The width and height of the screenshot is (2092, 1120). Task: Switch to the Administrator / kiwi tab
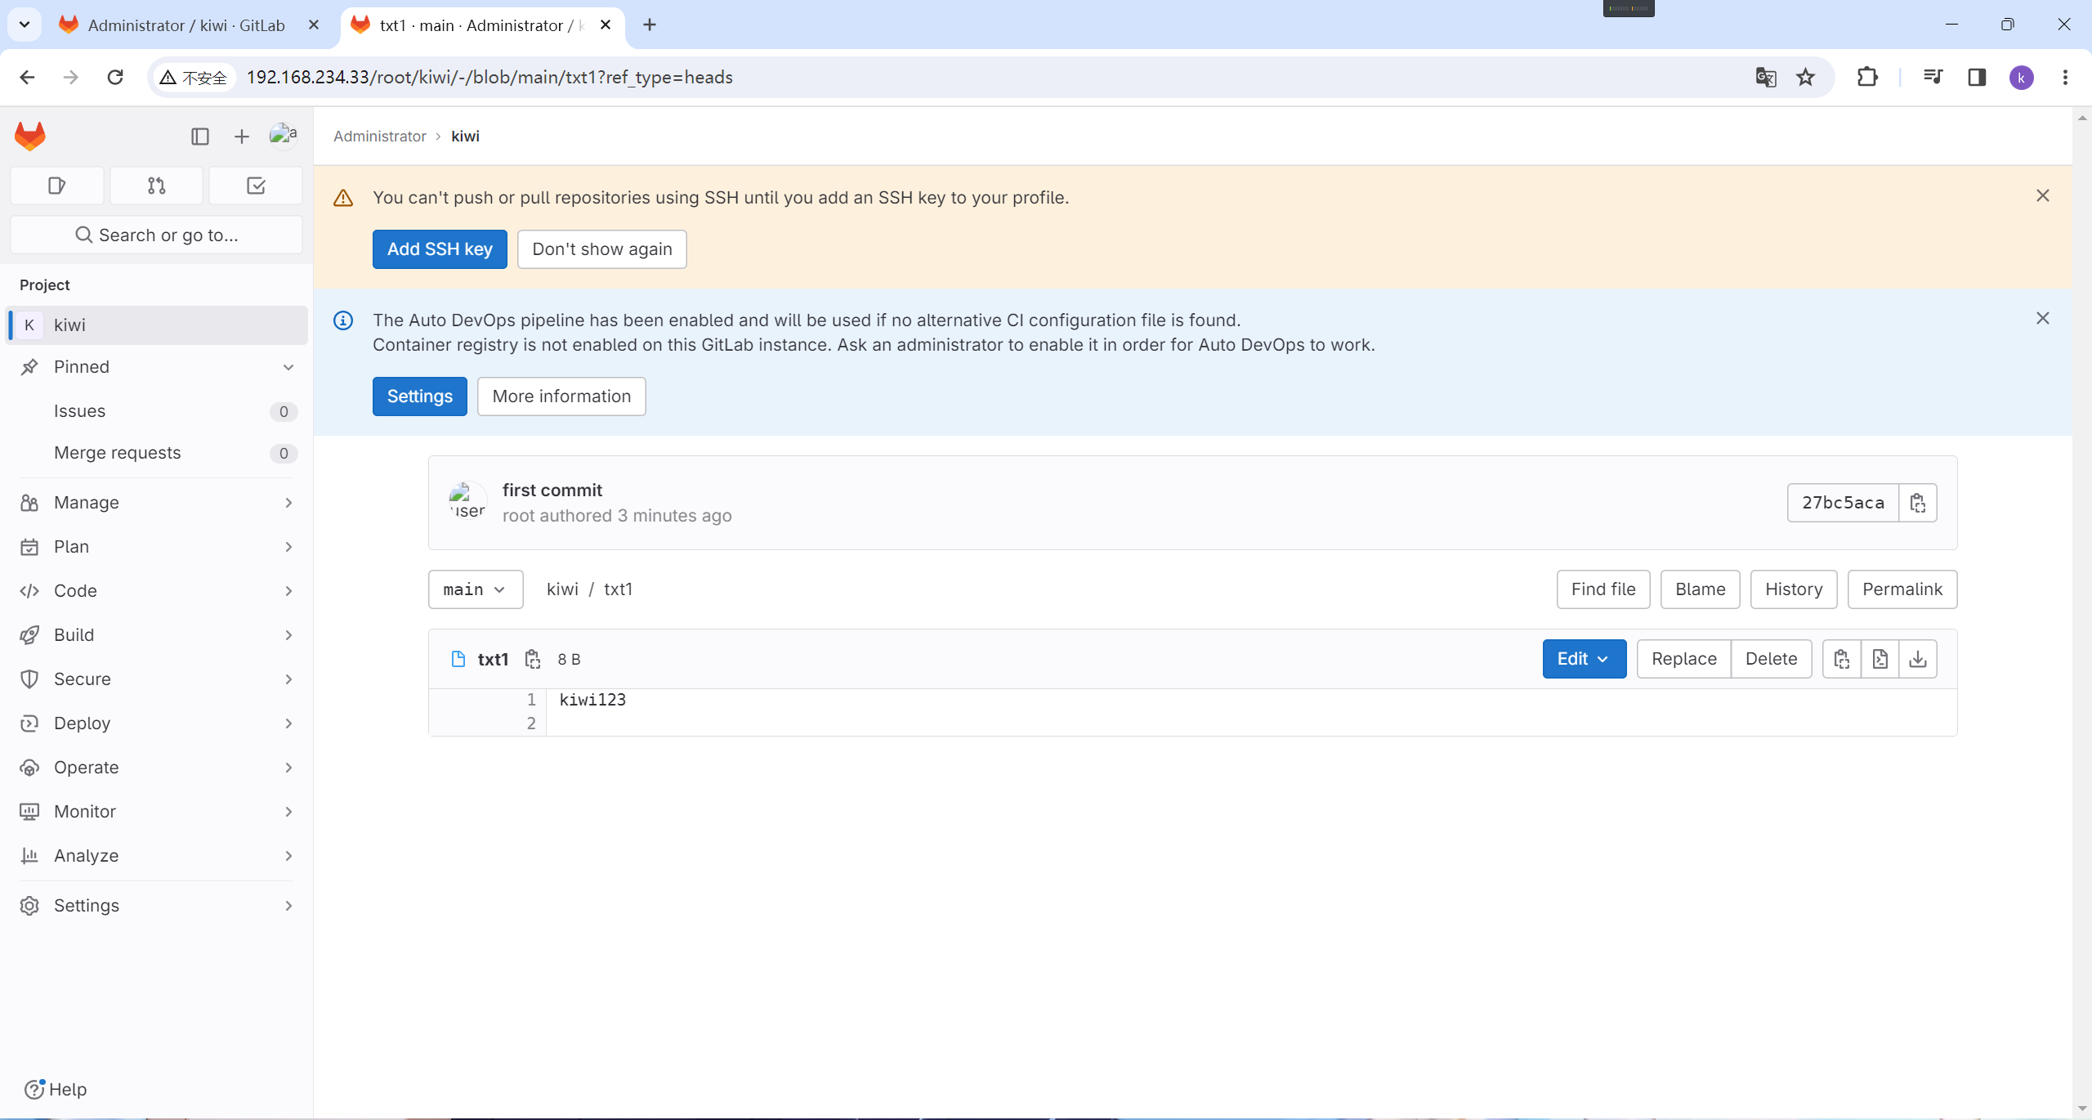click(186, 25)
